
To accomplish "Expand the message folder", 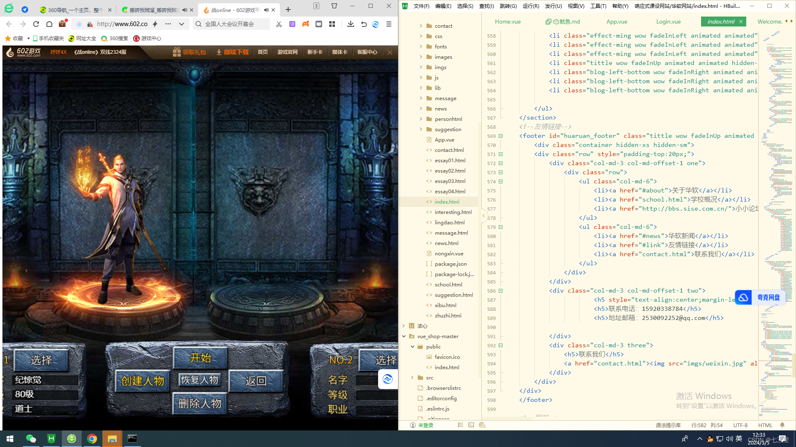I will (421, 98).
